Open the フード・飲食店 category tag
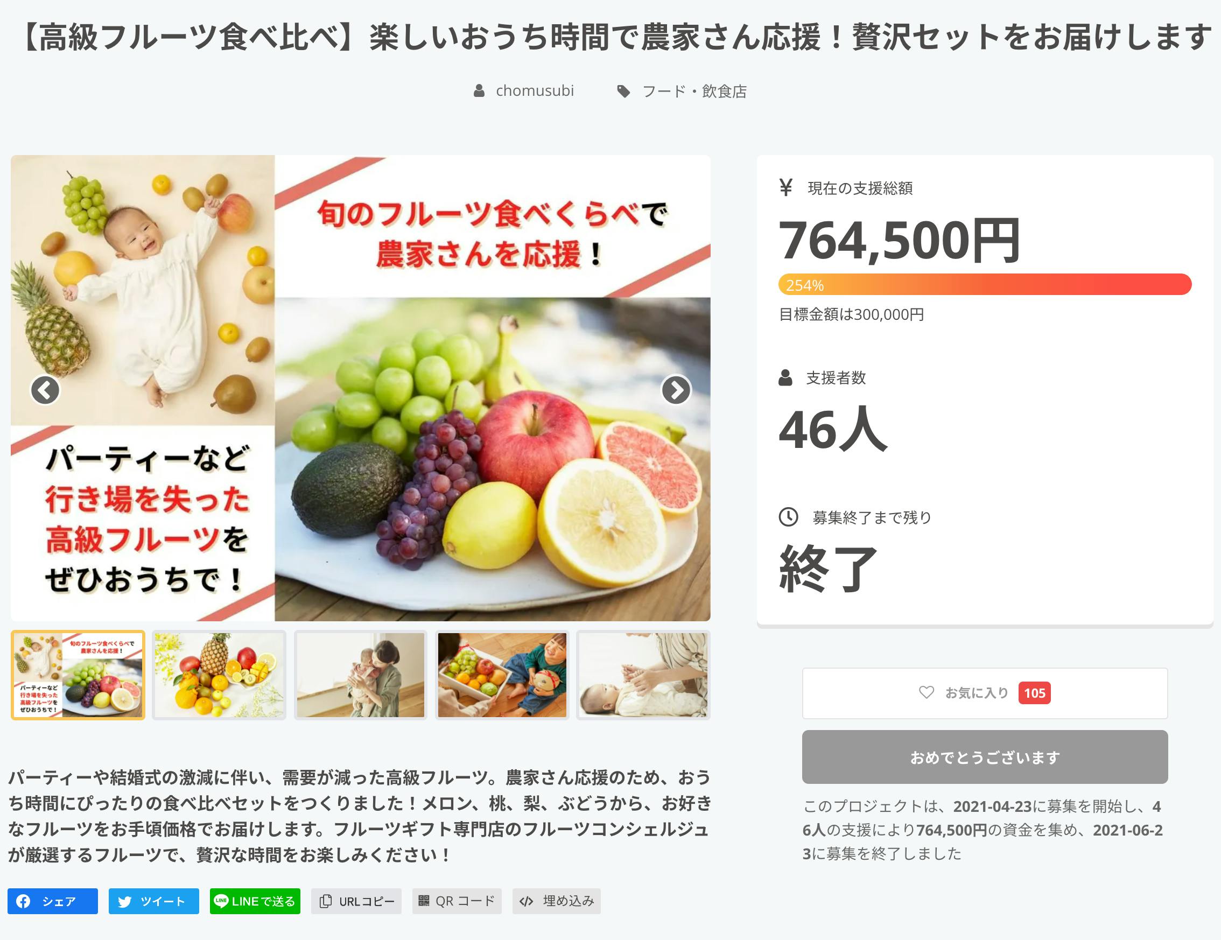 click(x=694, y=91)
